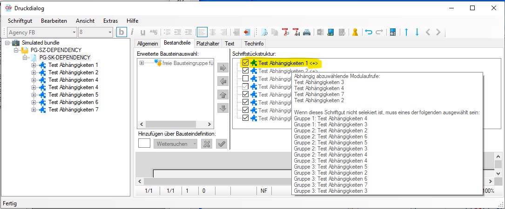505x209 pixels.
Task: Click the Weitersuchen button
Action: click(x=176, y=144)
